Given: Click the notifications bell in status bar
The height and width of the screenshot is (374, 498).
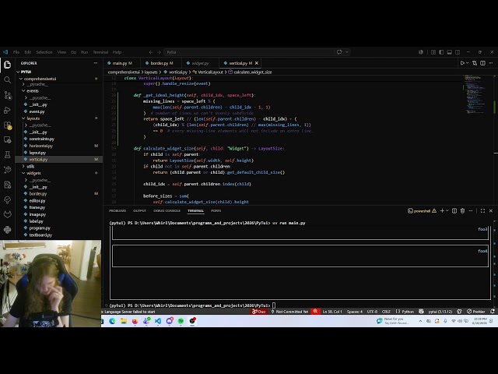Looking at the screenshot, I should coord(493,312).
